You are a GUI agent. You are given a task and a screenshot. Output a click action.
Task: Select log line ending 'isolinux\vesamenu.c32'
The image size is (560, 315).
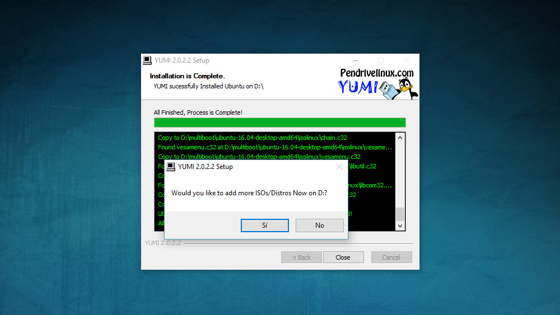click(x=259, y=157)
